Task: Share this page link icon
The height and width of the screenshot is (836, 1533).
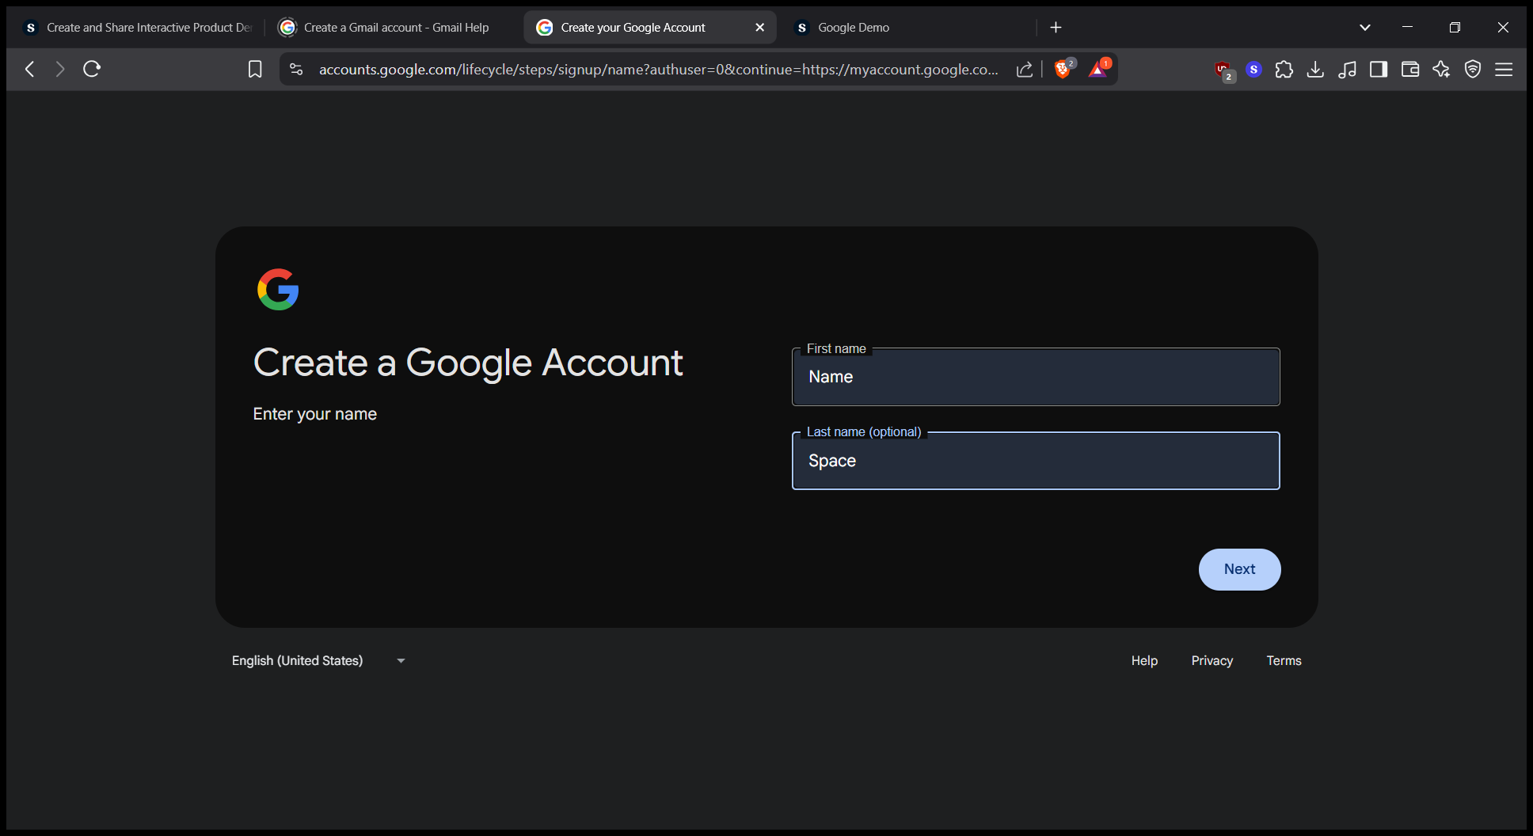Action: pos(1025,70)
